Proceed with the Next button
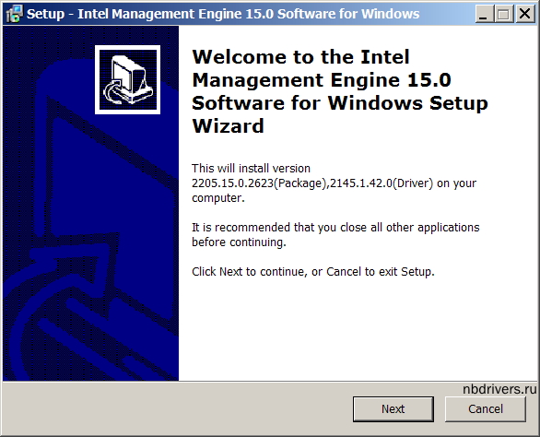This screenshot has width=540, height=437. click(x=393, y=409)
